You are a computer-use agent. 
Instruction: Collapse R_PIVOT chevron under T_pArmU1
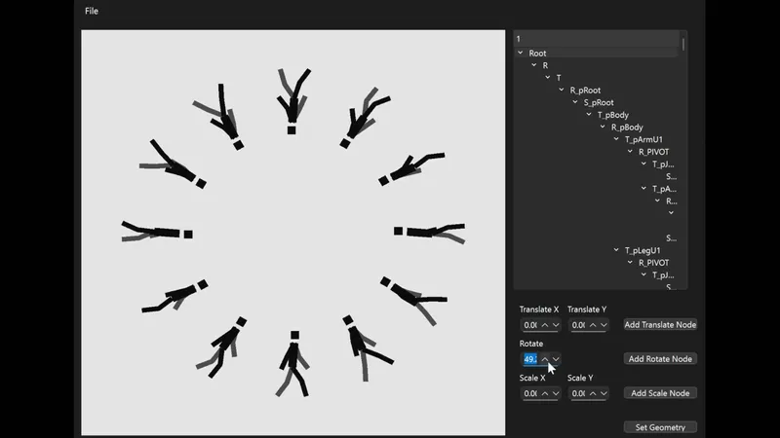tap(630, 152)
